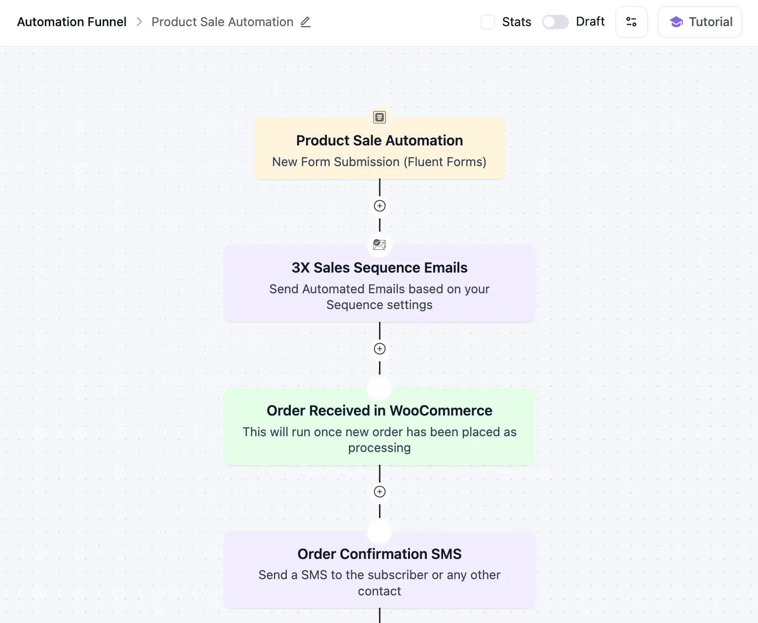Click the edit pencil icon next to the funnel name
The height and width of the screenshot is (623, 758).
coord(306,22)
